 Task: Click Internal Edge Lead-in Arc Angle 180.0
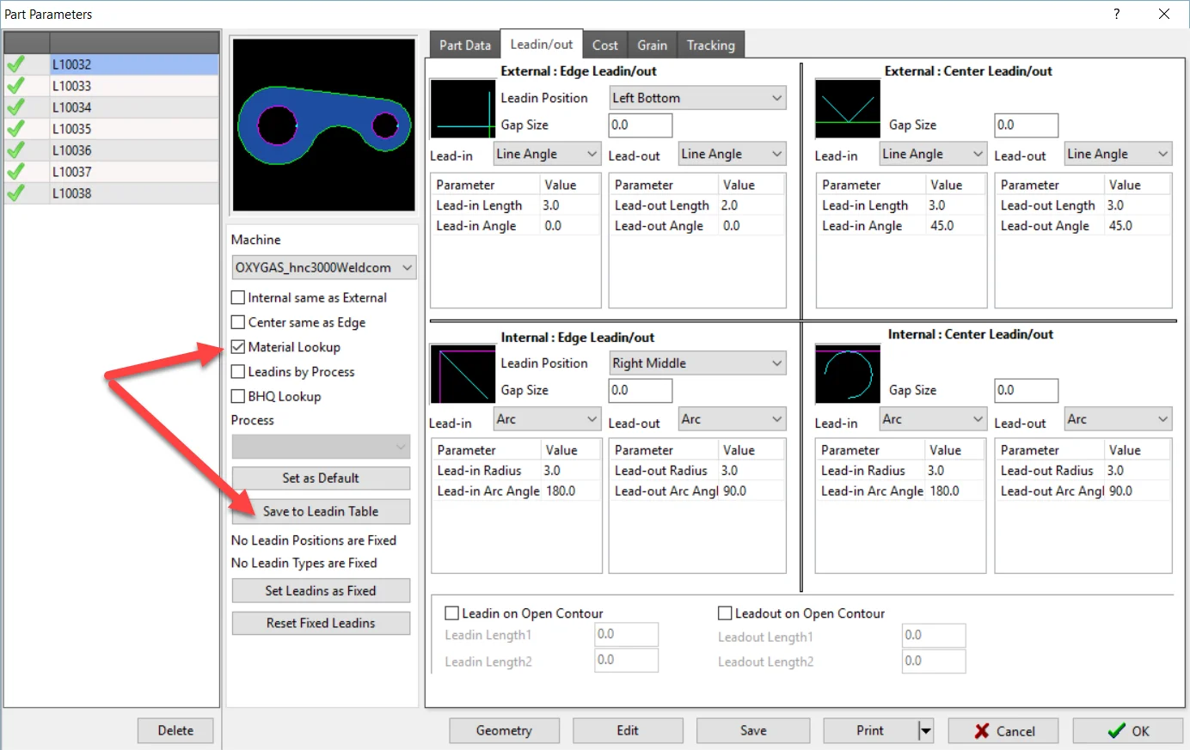[561, 491]
